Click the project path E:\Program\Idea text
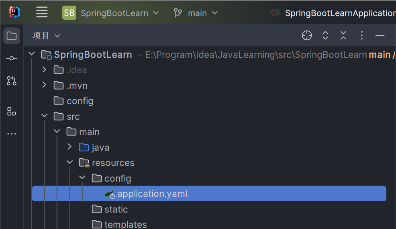 click(256, 55)
